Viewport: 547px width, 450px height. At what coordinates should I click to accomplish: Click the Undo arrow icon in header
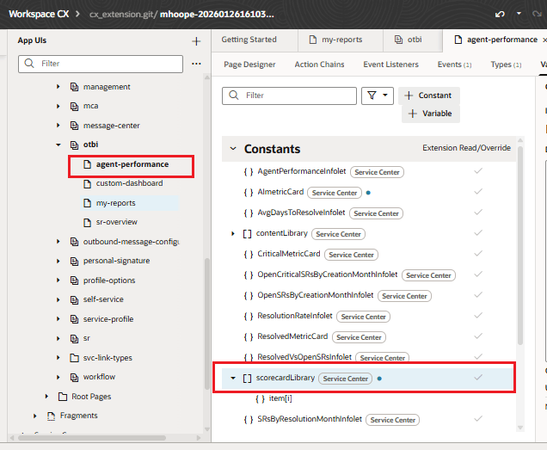click(500, 14)
